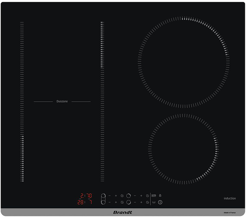Tap the red upper display showing 2 70
The height and width of the screenshot is (217, 246).
click(x=85, y=196)
